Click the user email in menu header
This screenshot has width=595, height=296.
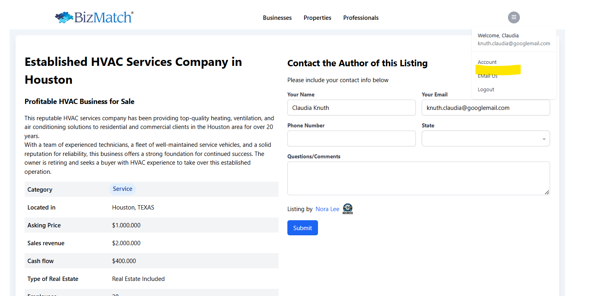(x=514, y=44)
